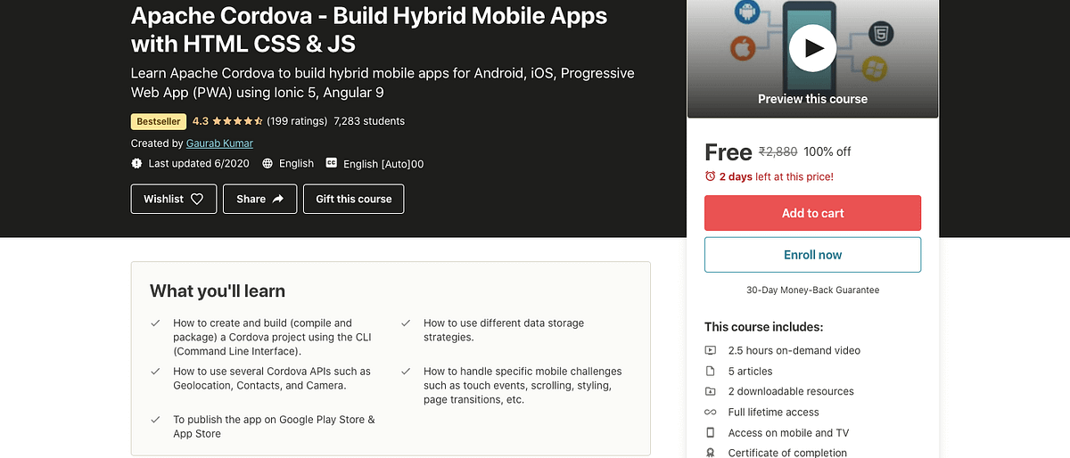This screenshot has height=458, width=1070.
Task: Click the star rating icons
Action: click(237, 120)
